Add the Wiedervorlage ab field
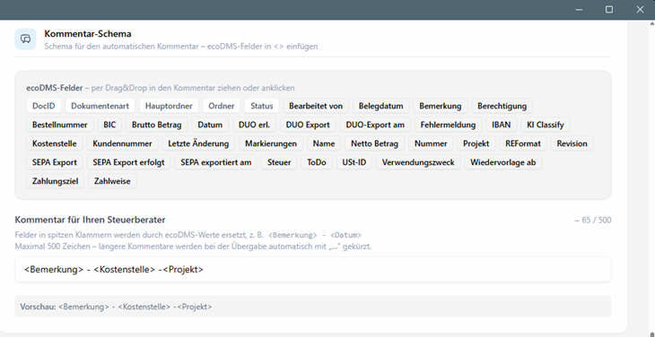Image resolution: width=655 pixels, height=337 pixels. (503, 162)
